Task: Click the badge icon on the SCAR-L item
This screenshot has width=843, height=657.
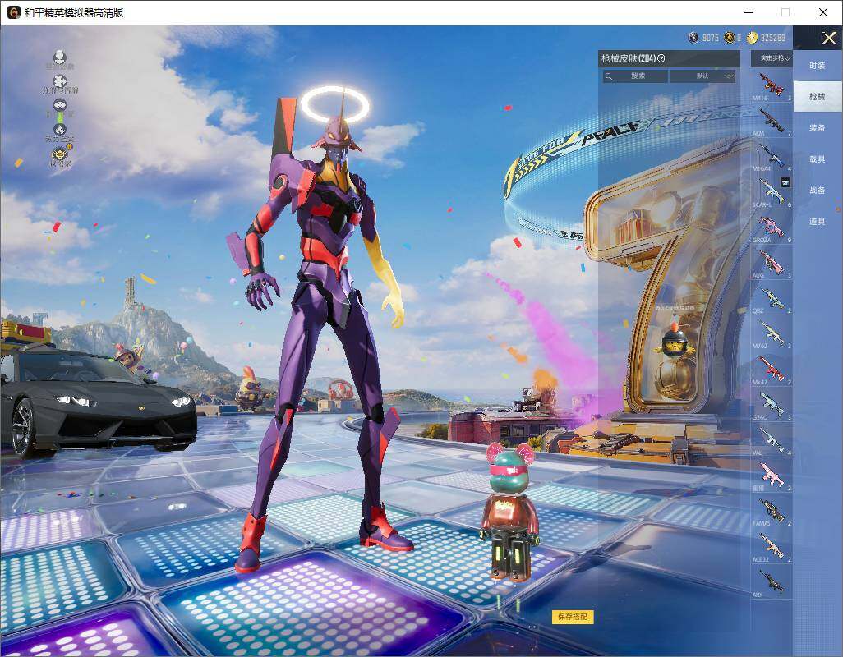Action: [x=785, y=182]
